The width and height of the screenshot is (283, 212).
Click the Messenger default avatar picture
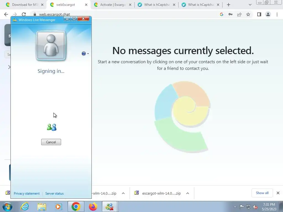coord(51,46)
